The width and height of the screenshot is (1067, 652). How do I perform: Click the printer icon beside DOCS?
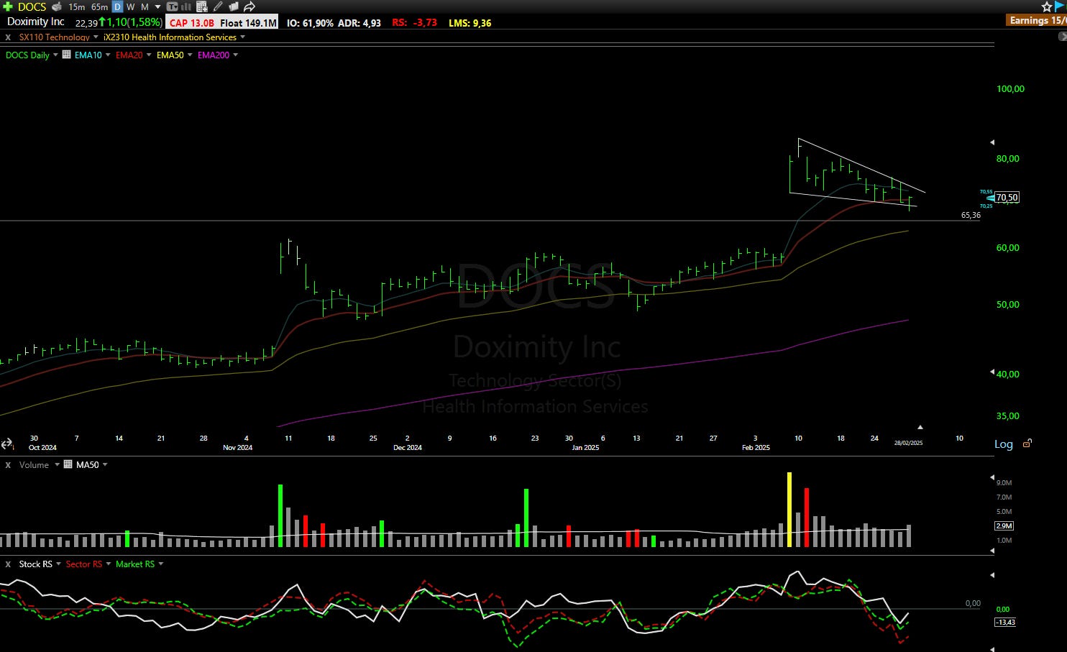point(57,6)
